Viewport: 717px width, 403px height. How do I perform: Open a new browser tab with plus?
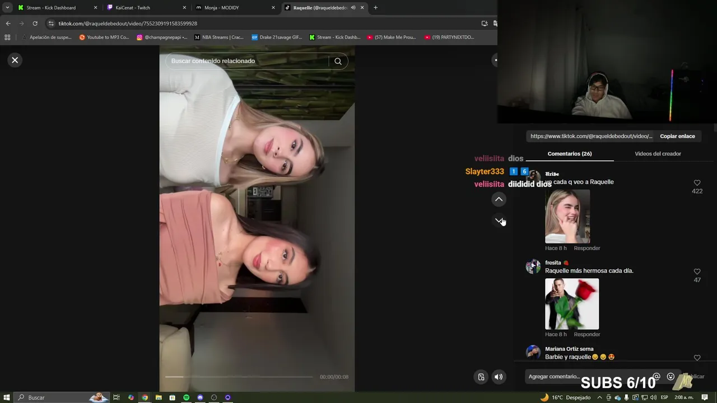[x=375, y=8]
